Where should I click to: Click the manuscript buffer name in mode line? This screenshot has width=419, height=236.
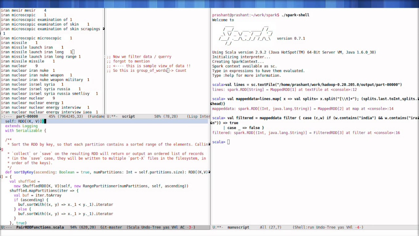(x=238, y=227)
